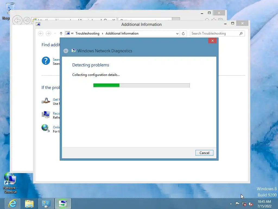Open the partially hidden Search link
This screenshot has height=209, width=278.
[x=56, y=60]
